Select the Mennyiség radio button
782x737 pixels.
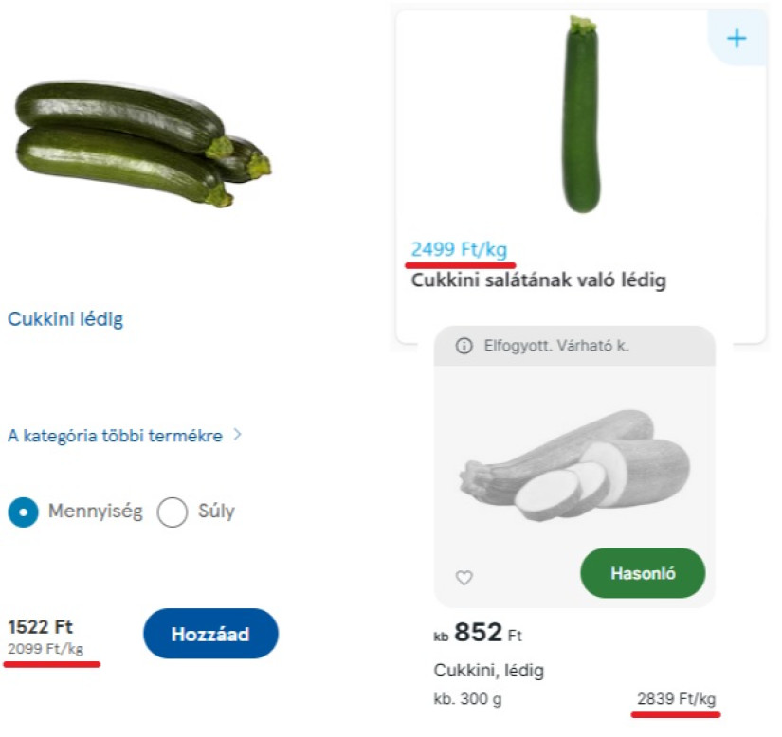coord(22,511)
